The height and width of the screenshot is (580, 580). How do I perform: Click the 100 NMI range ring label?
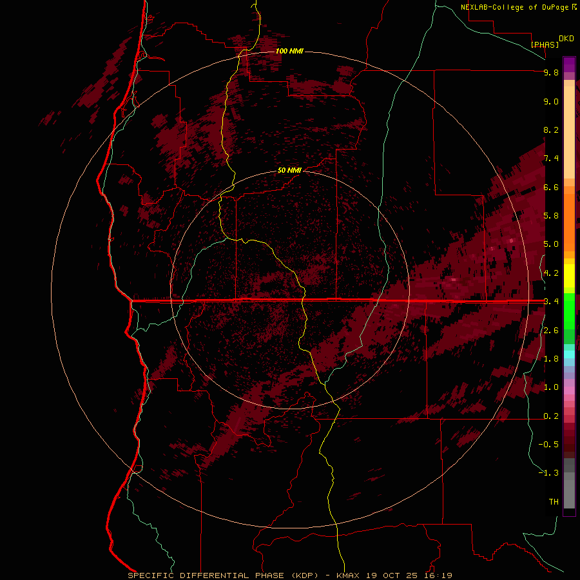pos(289,51)
